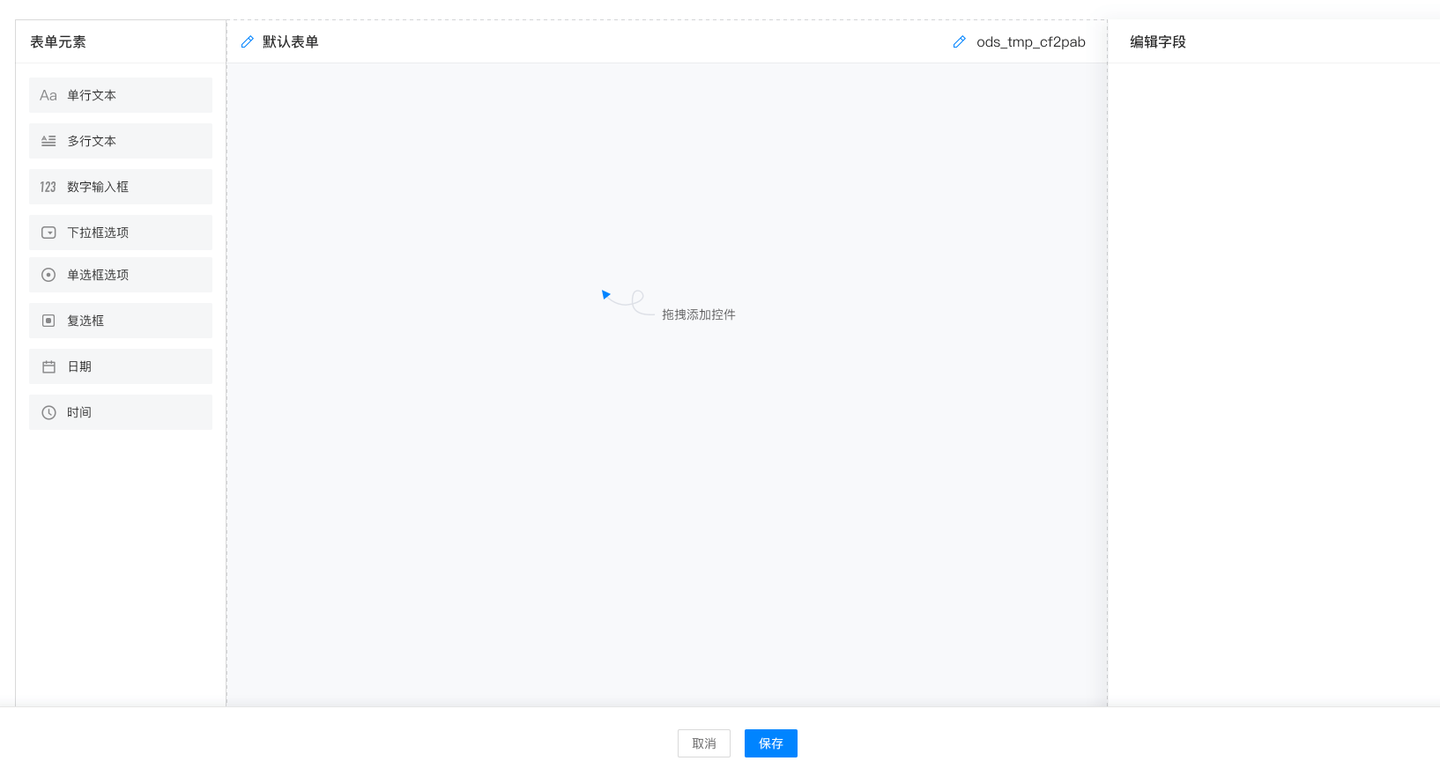Screen dimensions: 1440x761
Task: Click the blue arrow drag hint icon
Action: pyautogui.click(x=605, y=294)
